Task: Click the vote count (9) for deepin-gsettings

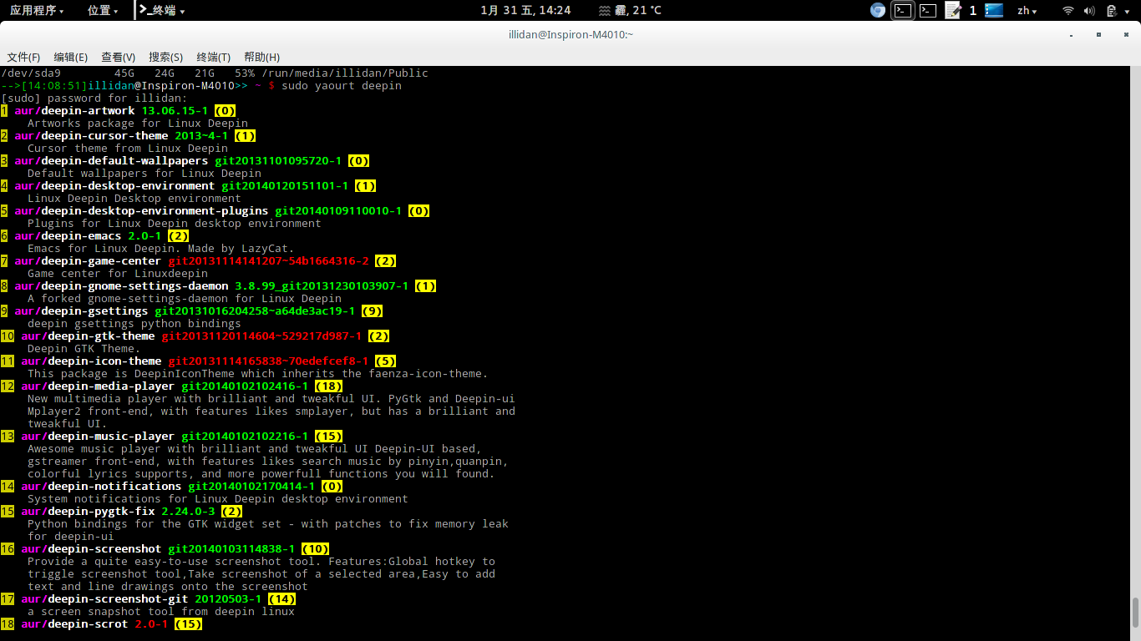Action: click(372, 310)
